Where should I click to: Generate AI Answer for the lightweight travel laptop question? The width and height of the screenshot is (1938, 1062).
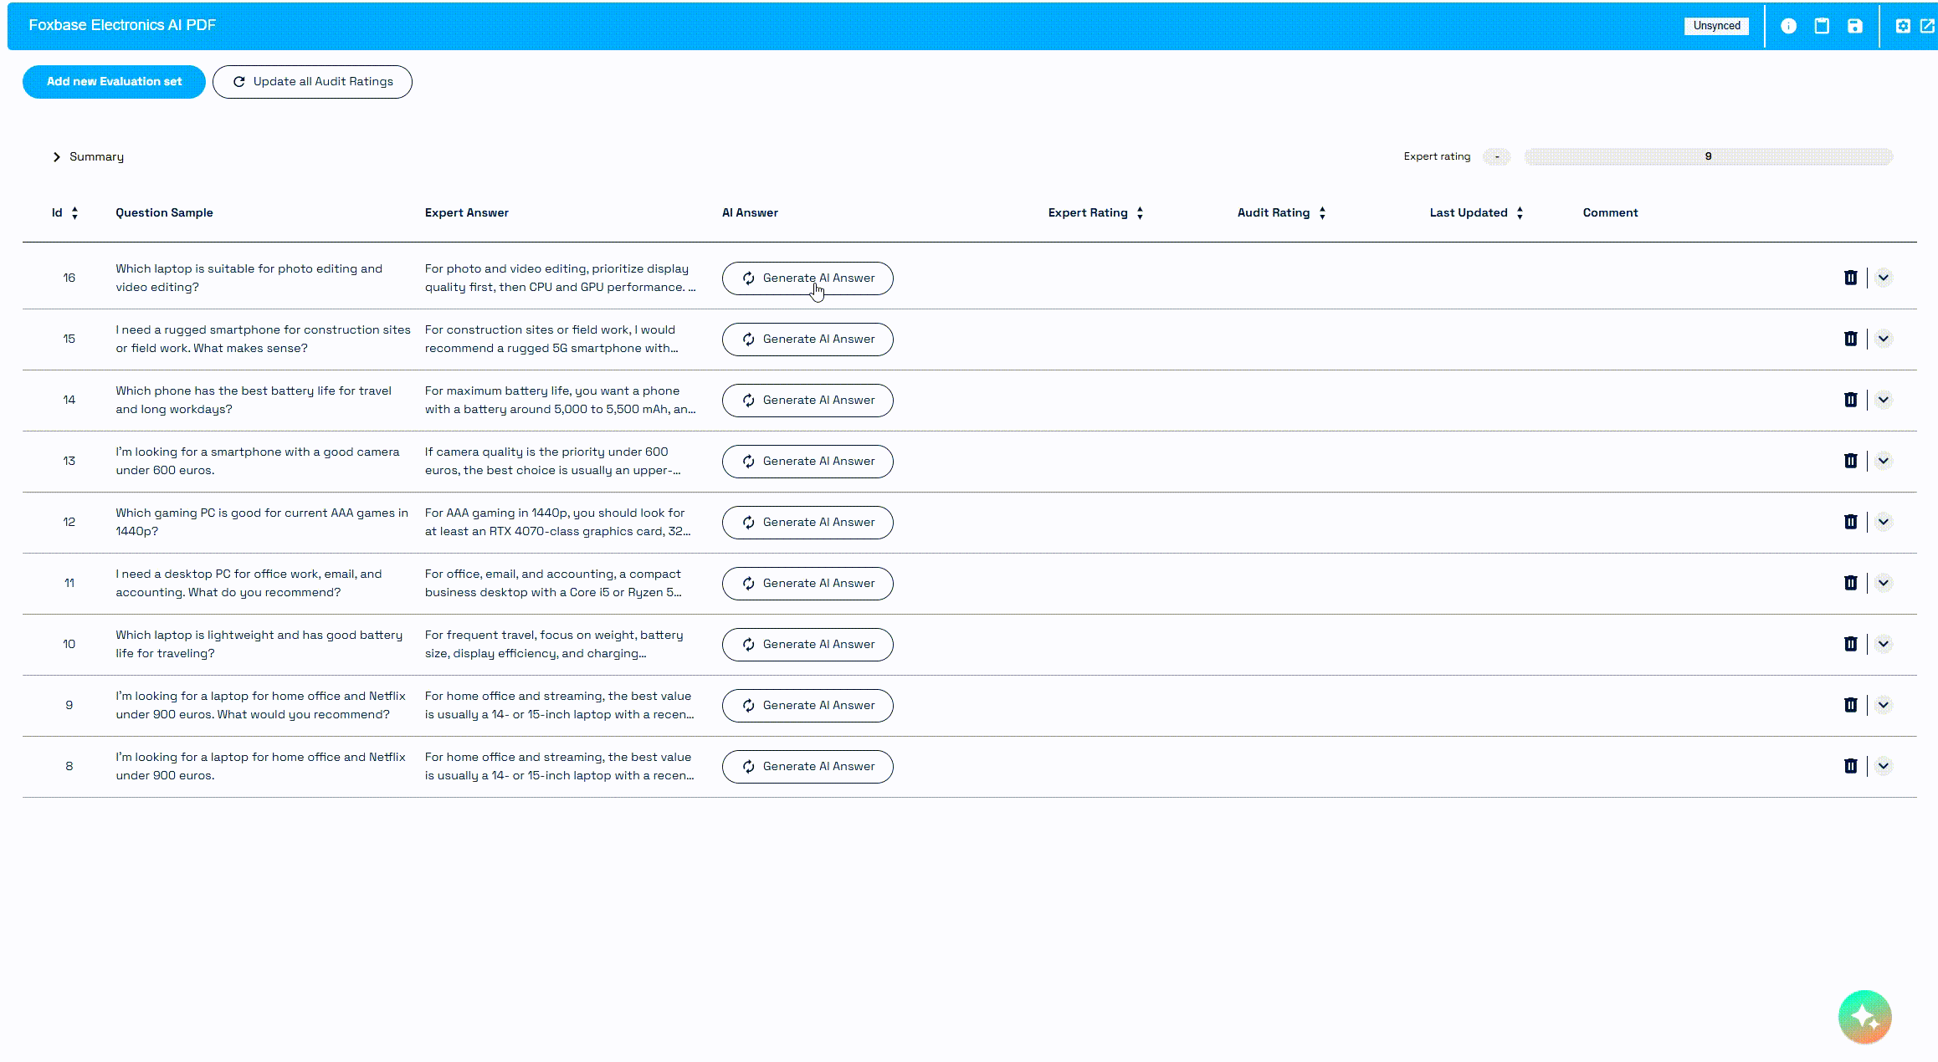(x=807, y=645)
